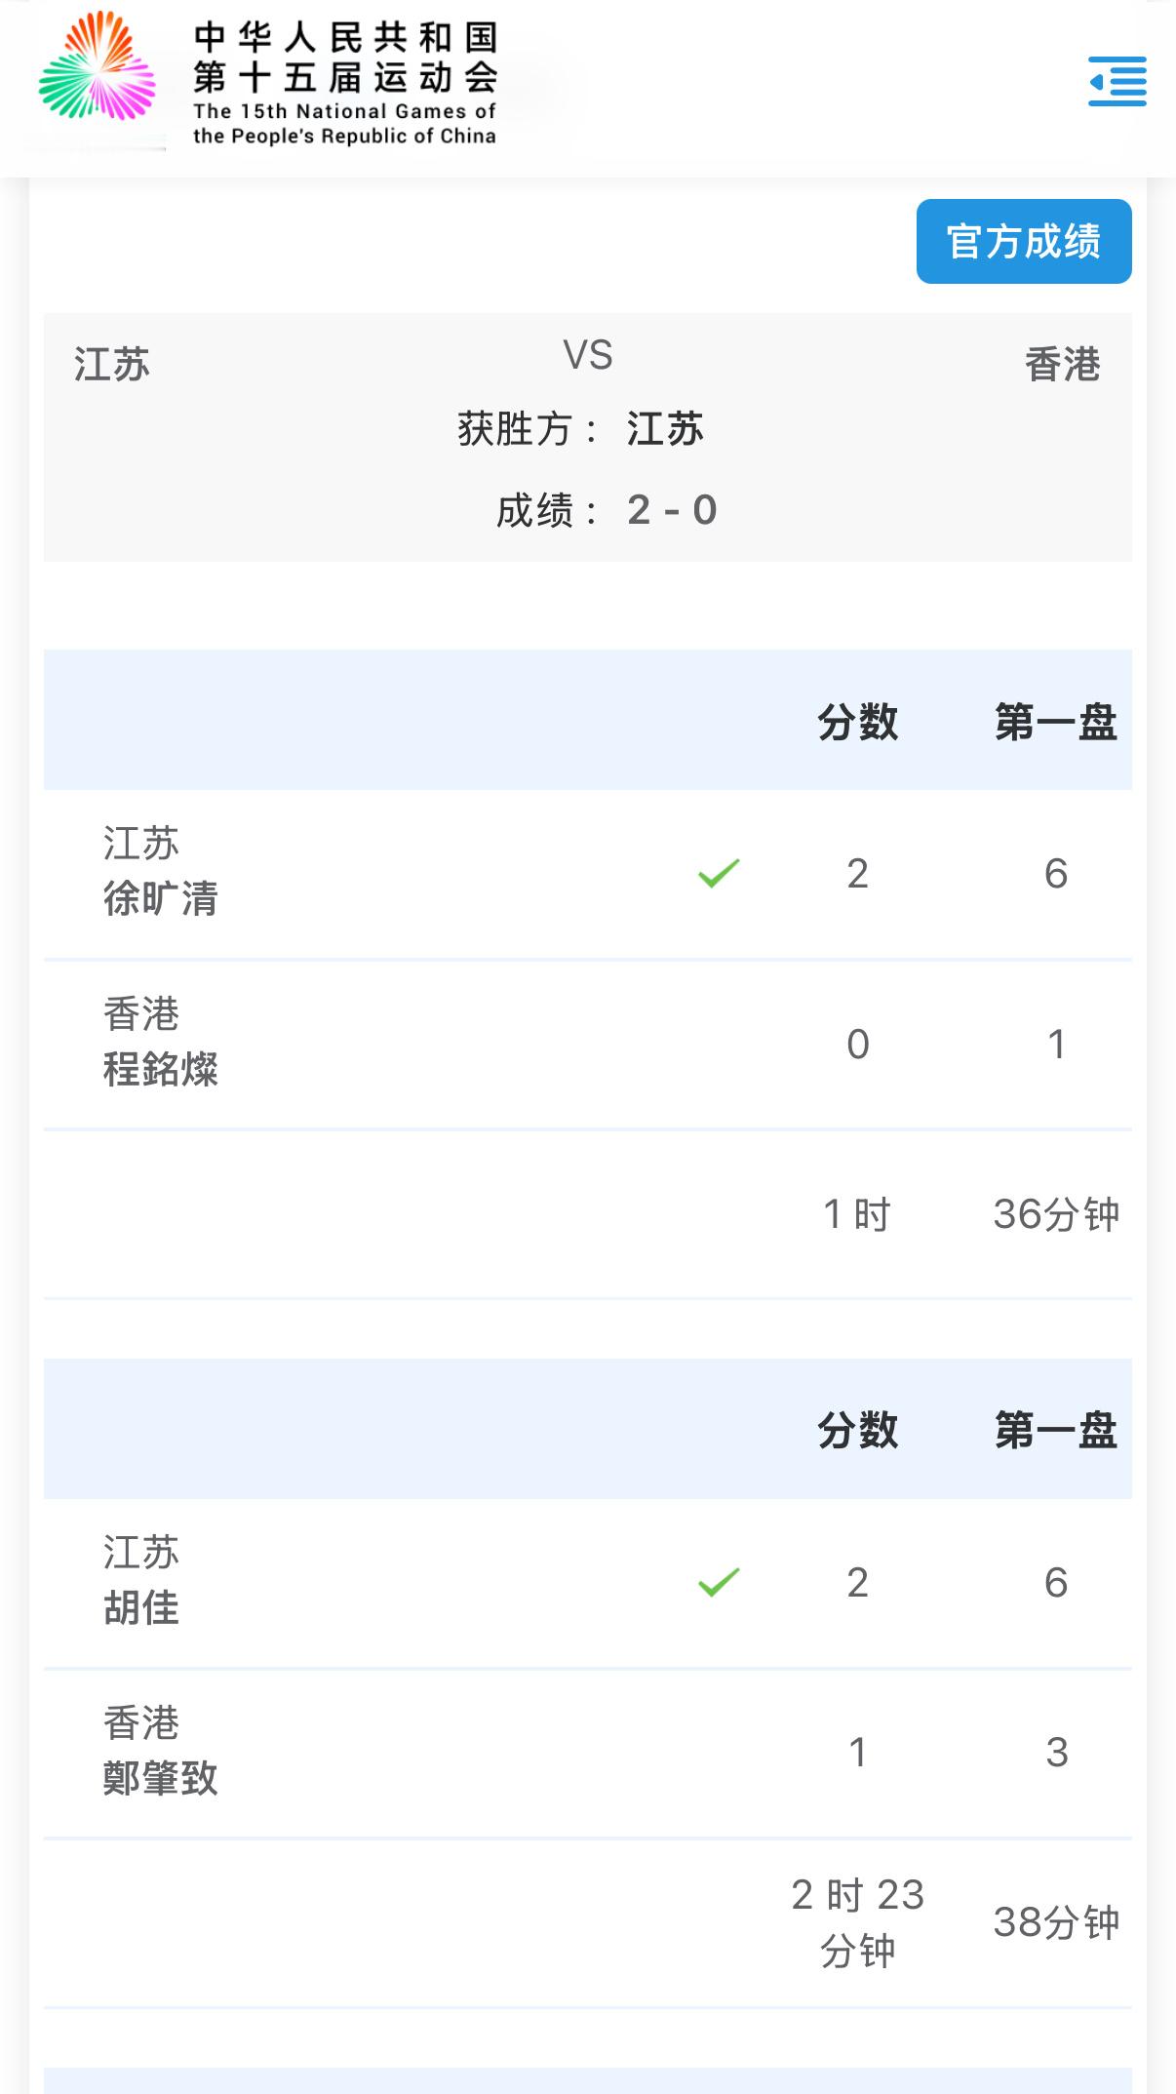The width and height of the screenshot is (1176, 2094).
Task: Click the 第一盘 column header in second table
Action: [x=1056, y=1431]
